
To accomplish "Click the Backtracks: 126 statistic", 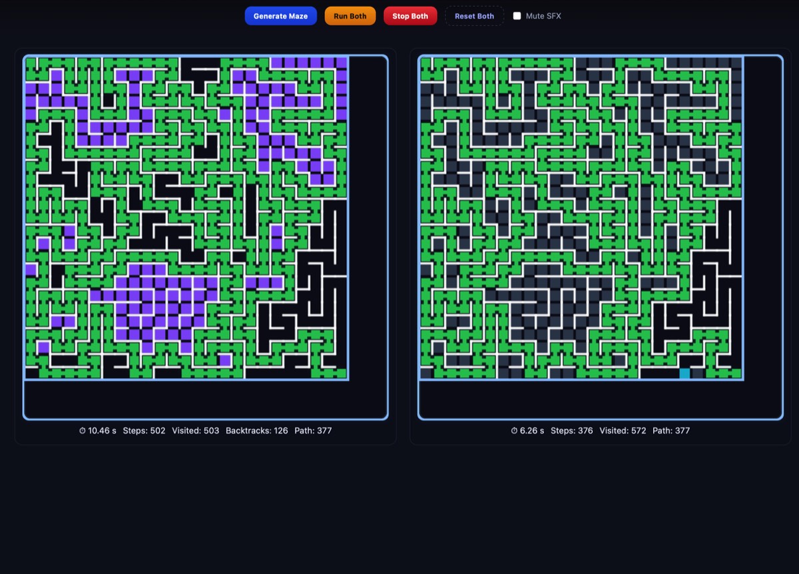I will click(x=256, y=431).
